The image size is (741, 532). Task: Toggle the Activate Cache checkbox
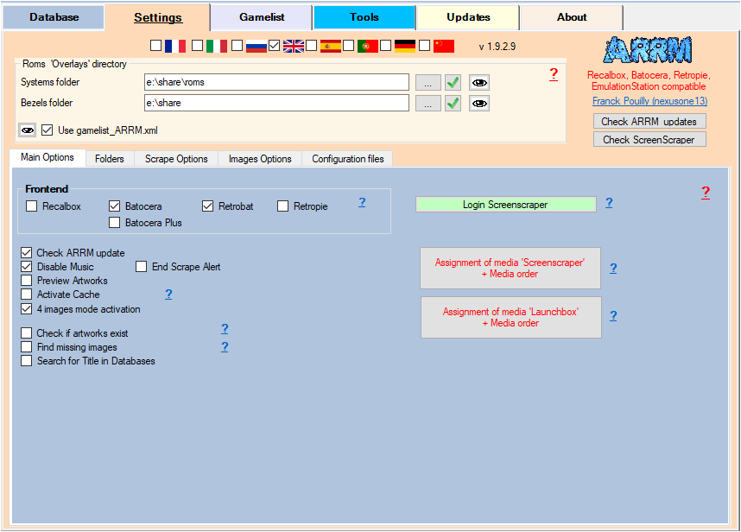27,294
